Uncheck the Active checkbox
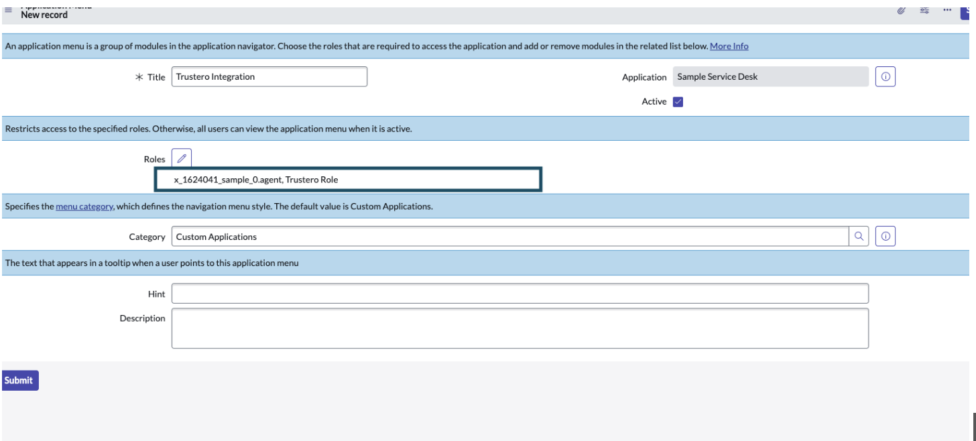The height and width of the screenshot is (441, 976). [678, 102]
